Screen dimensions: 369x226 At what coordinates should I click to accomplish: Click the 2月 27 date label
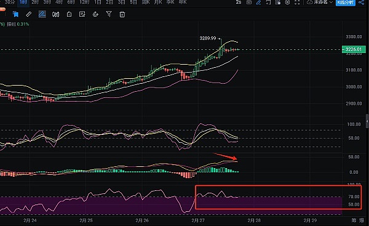[198, 220]
